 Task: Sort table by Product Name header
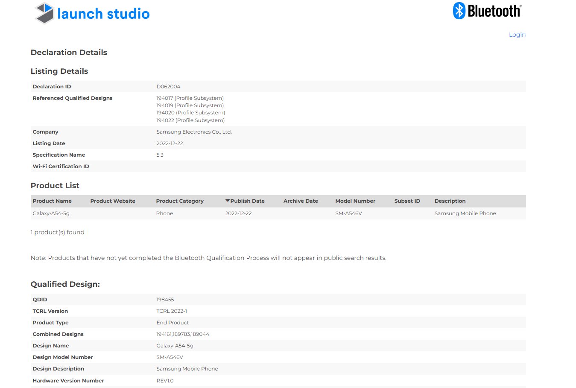[x=52, y=201]
